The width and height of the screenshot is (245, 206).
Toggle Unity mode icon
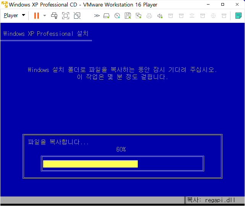(x=77, y=16)
